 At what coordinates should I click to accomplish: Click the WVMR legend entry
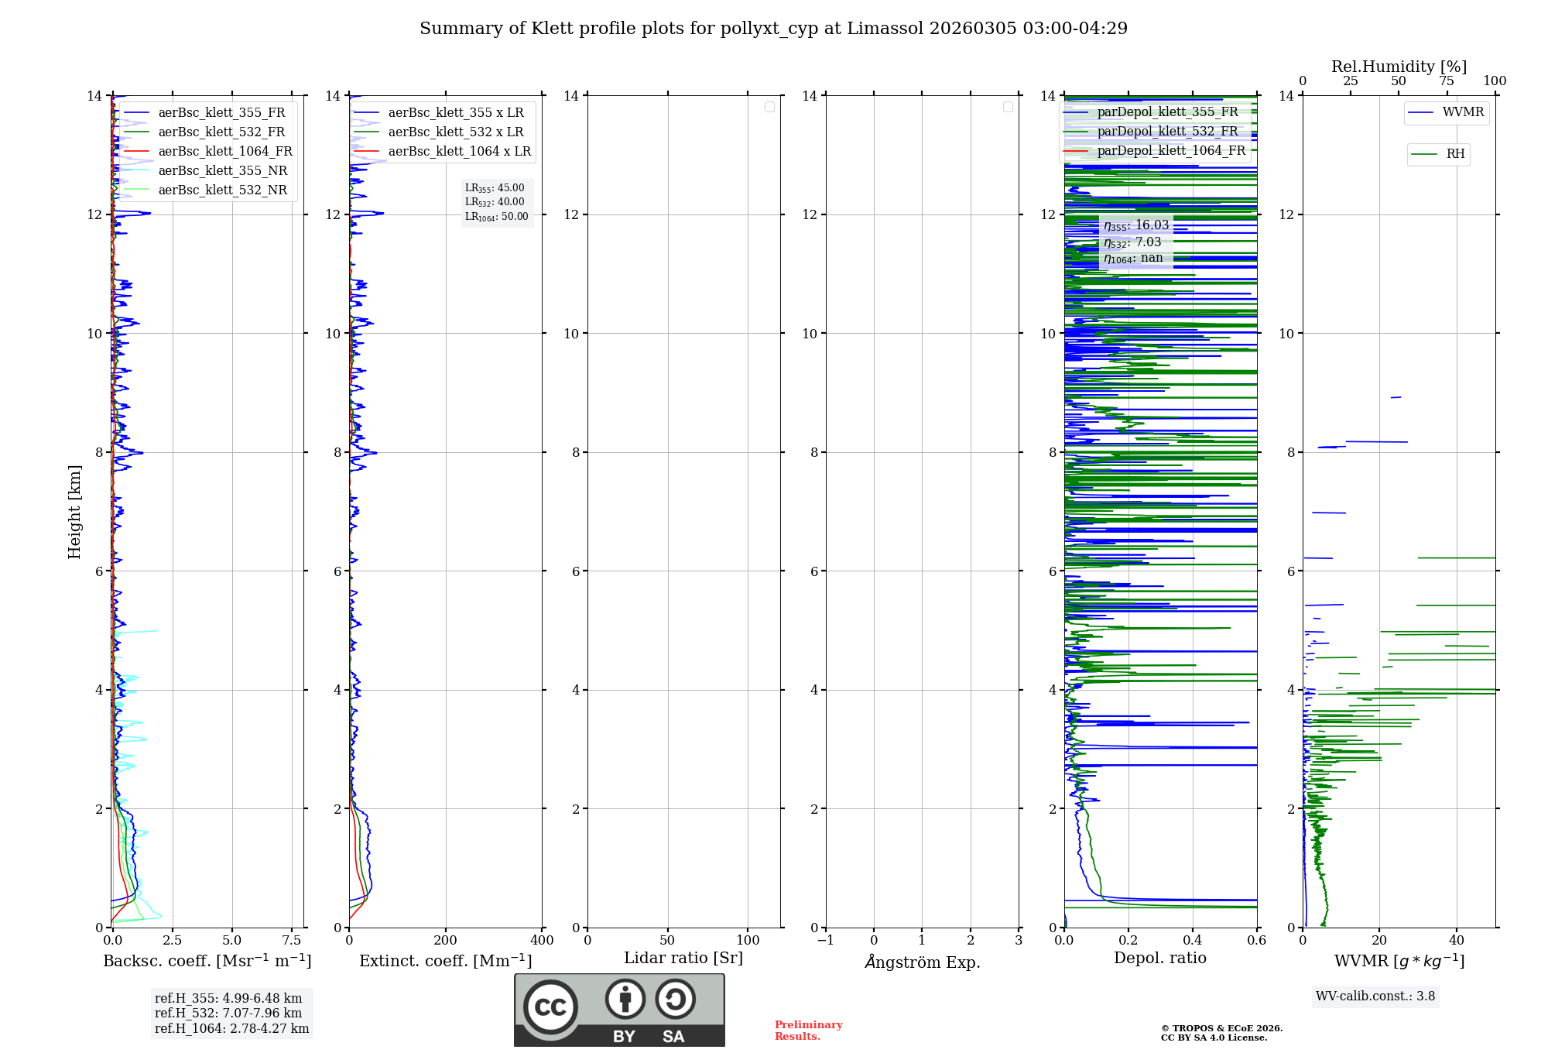[x=1462, y=112]
